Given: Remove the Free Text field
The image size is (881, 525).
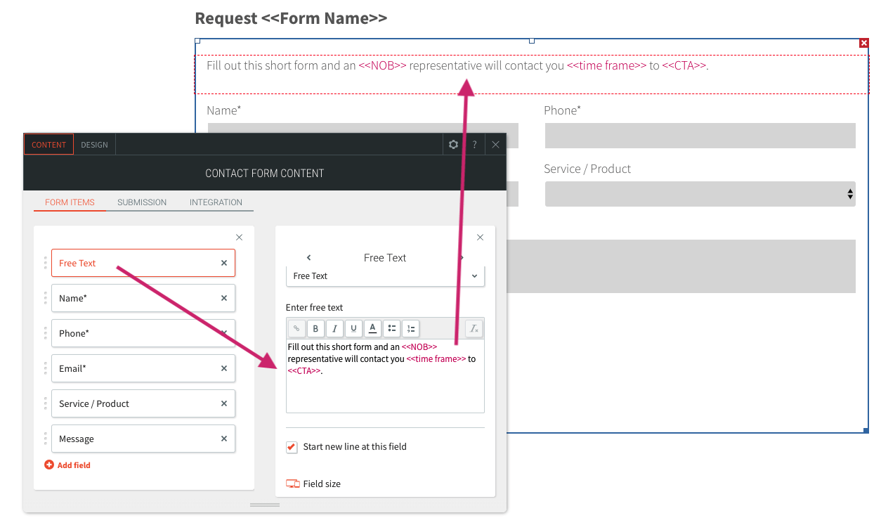Looking at the screenshot, I should tap(224, 263).
